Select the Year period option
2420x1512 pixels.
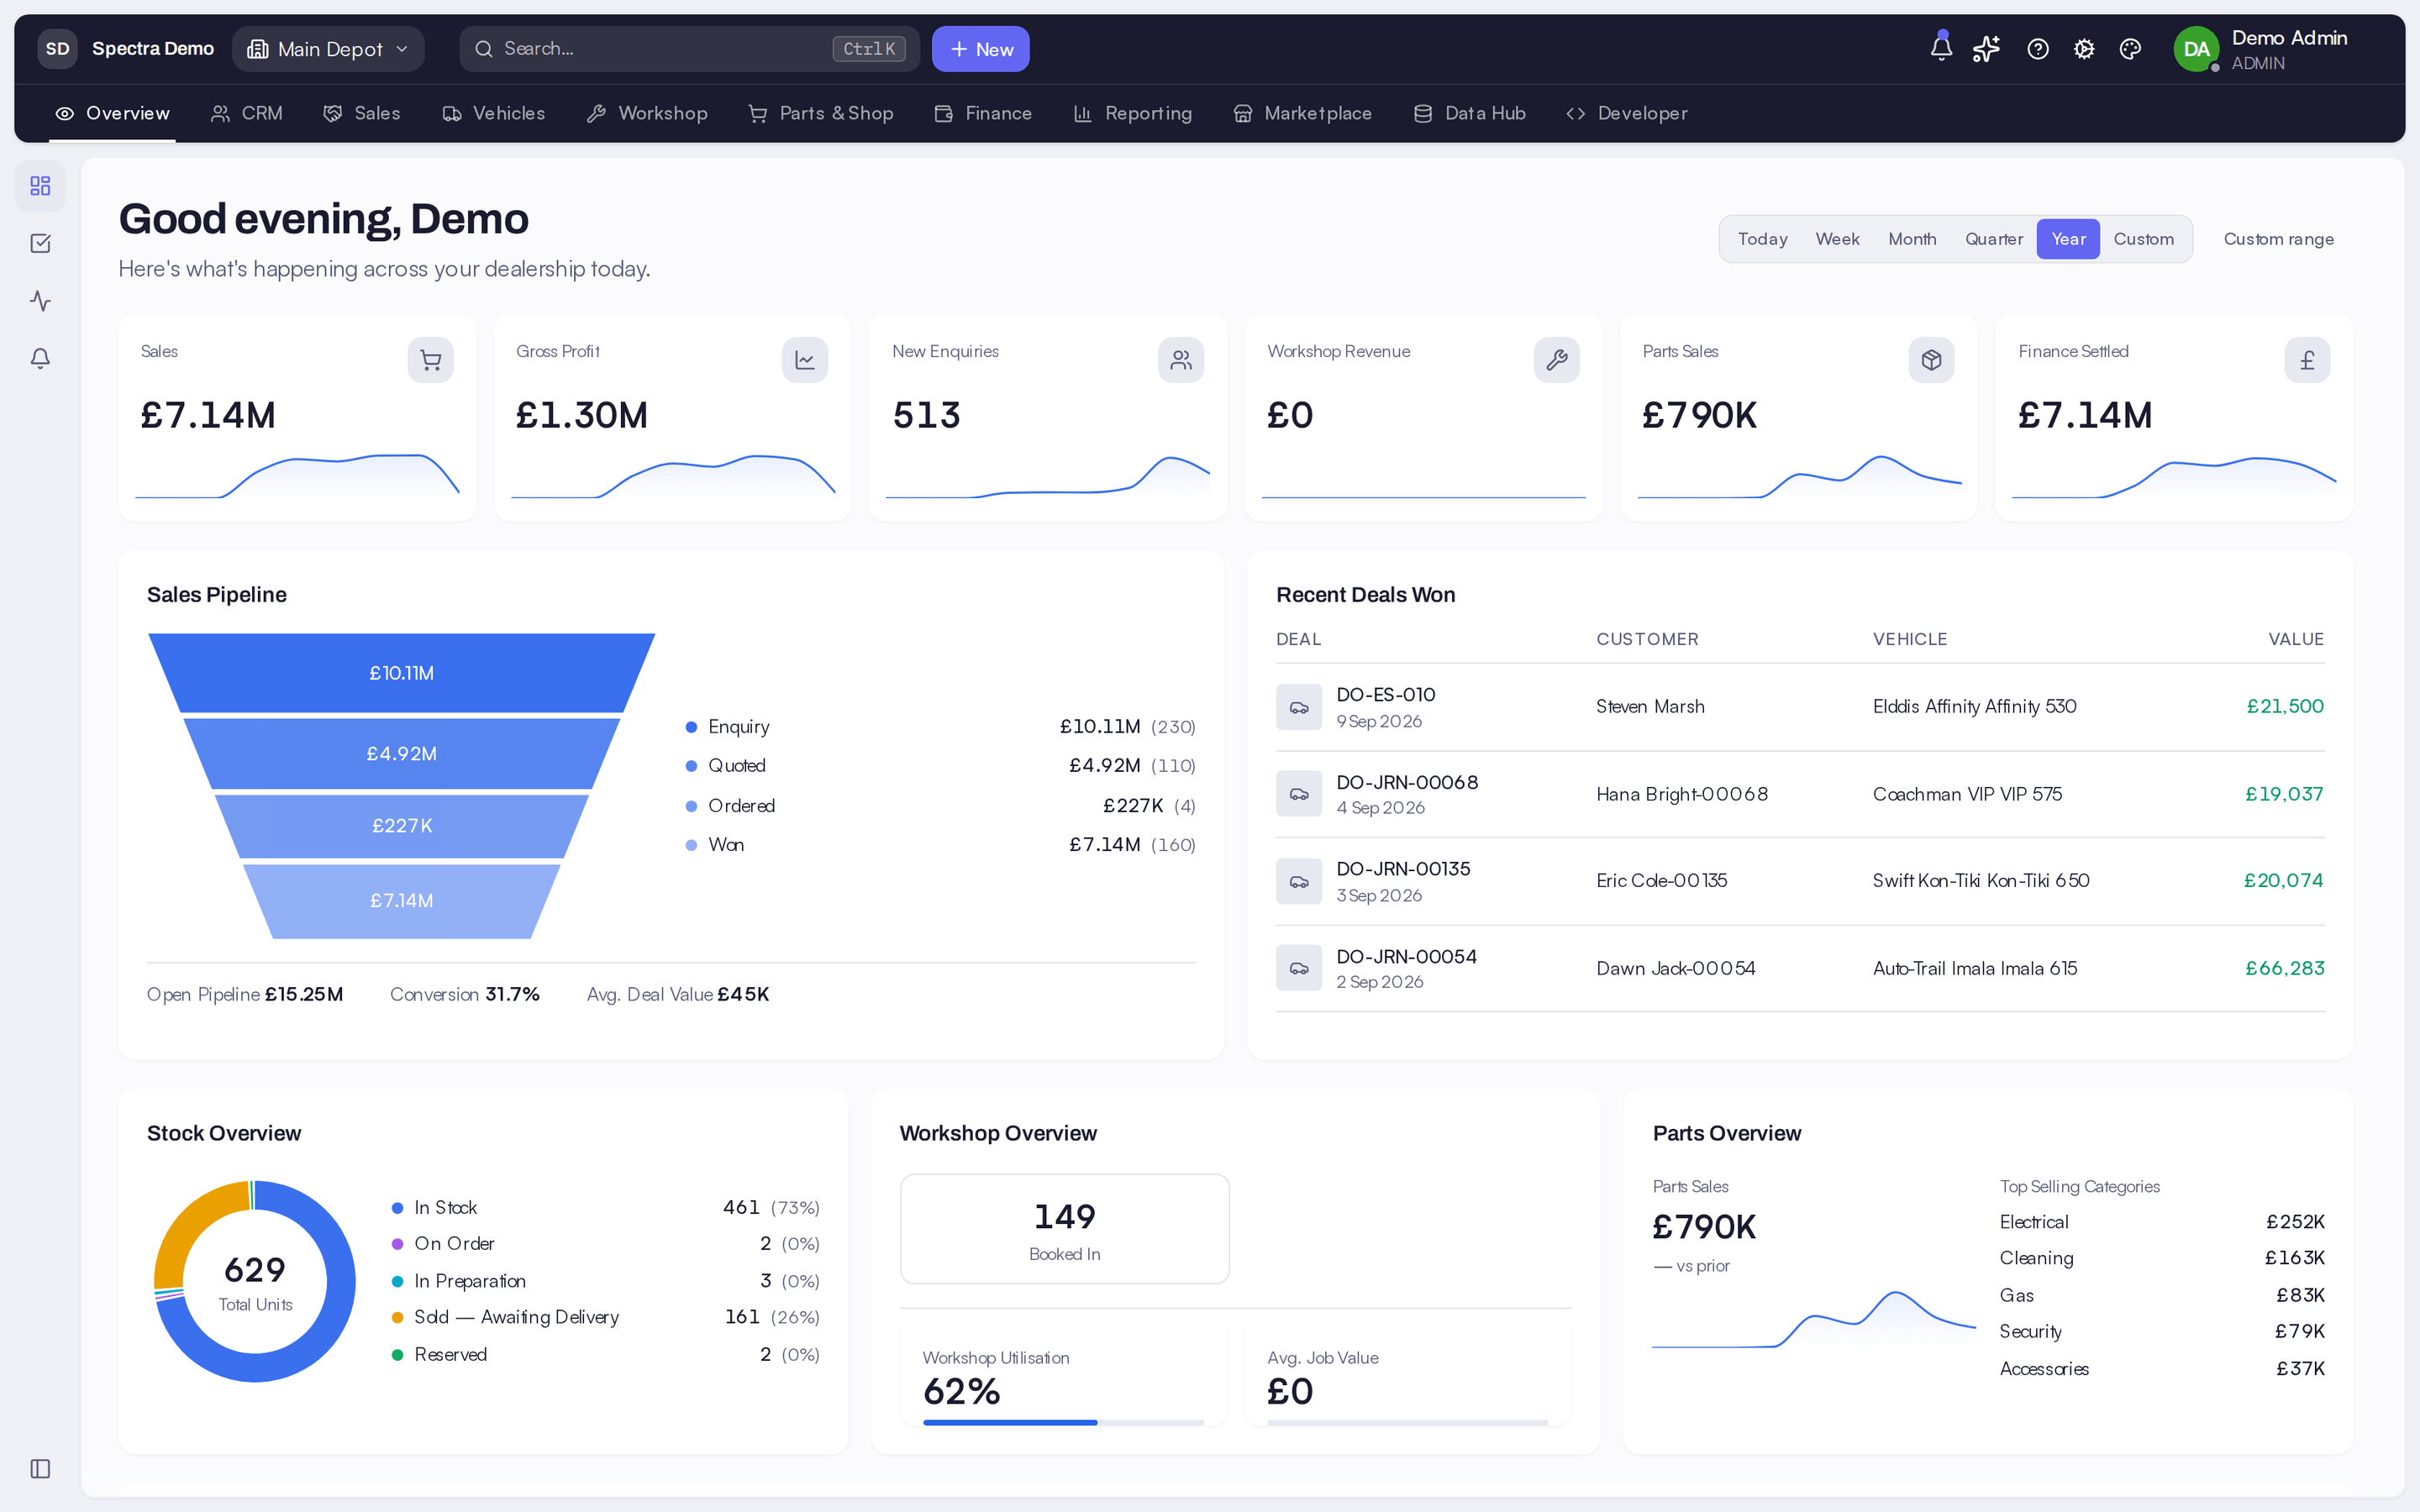(x=2068, y=239)
